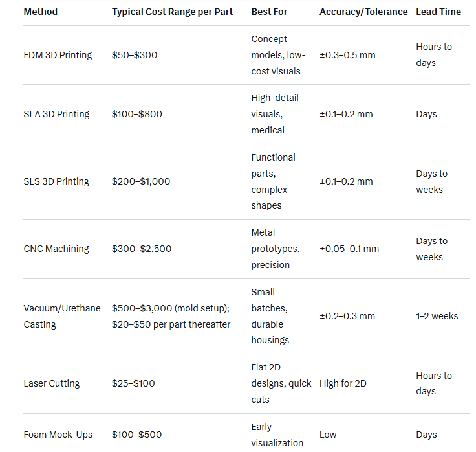The width and height of the screenshot is (476, 452).
Task: Click the $300–$2,500 cost cell
Action: (141, 249)
